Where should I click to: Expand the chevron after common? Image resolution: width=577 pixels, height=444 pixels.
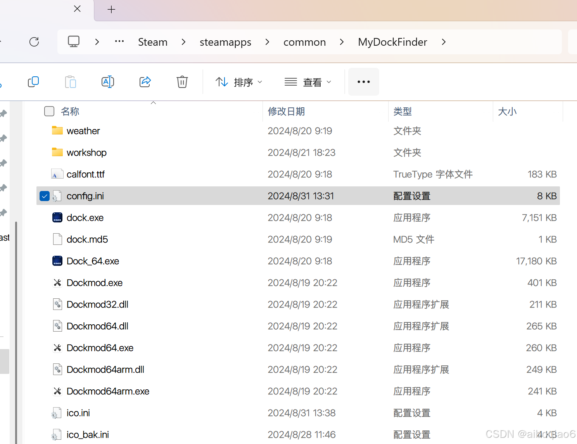342,42
